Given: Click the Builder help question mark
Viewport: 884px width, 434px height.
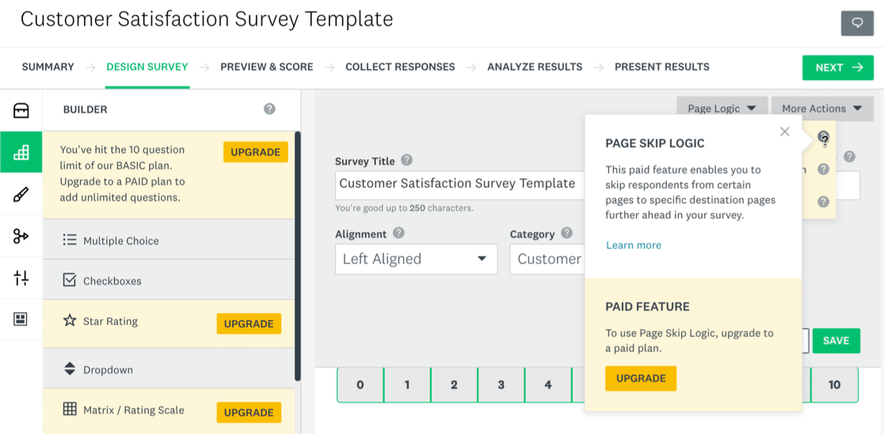Looking at the screenshot, I should click(269, 108).
